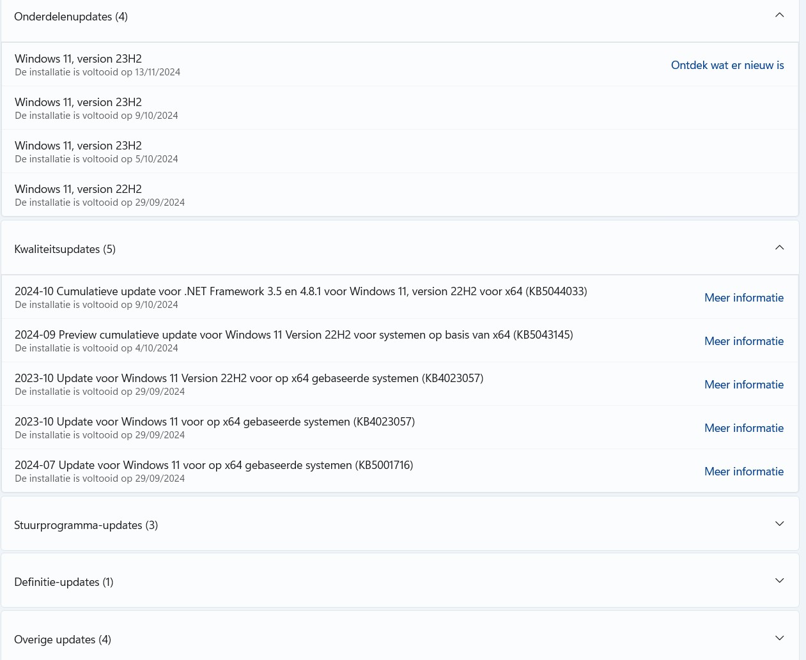Open Meer informatie link for KB5043145
Screen dimensions: 806x660
[743, 341]
